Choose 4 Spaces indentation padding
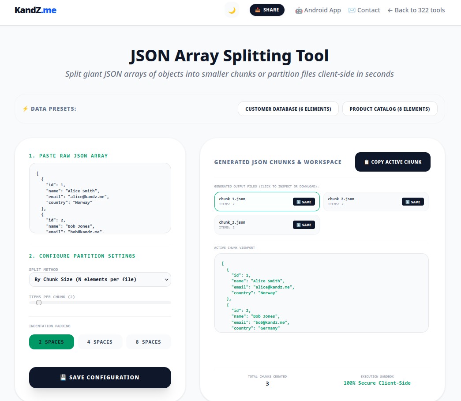This screenshot has width=461, height=401. click(x=100, y=342)
